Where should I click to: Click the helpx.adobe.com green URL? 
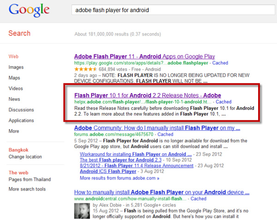(143, 102)
